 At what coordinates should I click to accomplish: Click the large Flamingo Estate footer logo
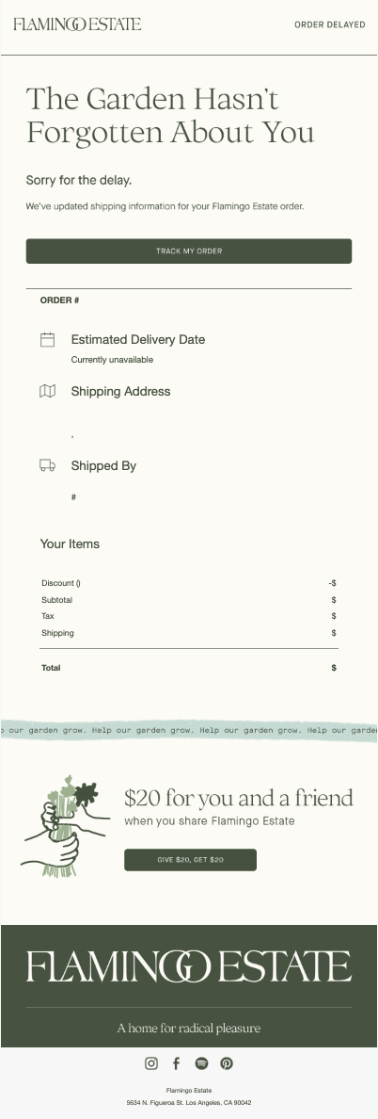pos(189,966)
